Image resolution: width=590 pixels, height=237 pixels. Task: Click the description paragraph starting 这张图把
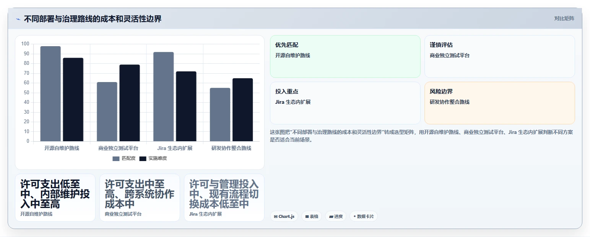pos(421,136)
